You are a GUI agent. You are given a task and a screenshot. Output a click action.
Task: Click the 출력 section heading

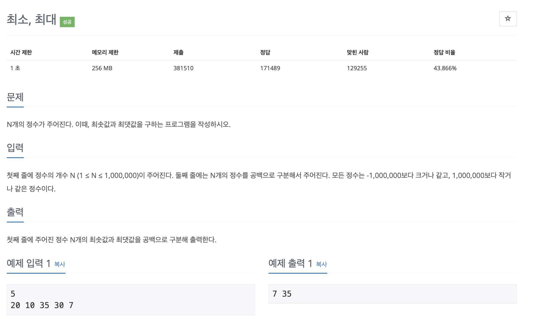click(x=15, y=212)
